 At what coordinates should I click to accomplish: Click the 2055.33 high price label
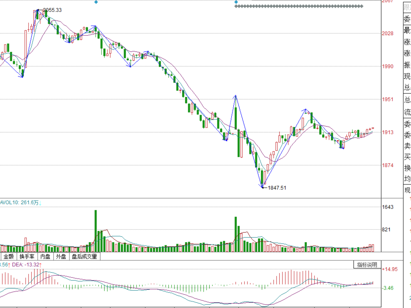[x=53, y=10]
